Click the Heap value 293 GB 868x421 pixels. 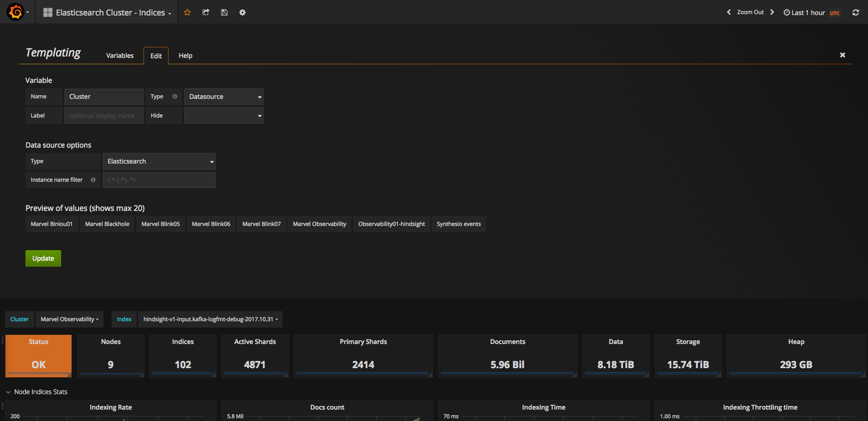click(796, 365)
